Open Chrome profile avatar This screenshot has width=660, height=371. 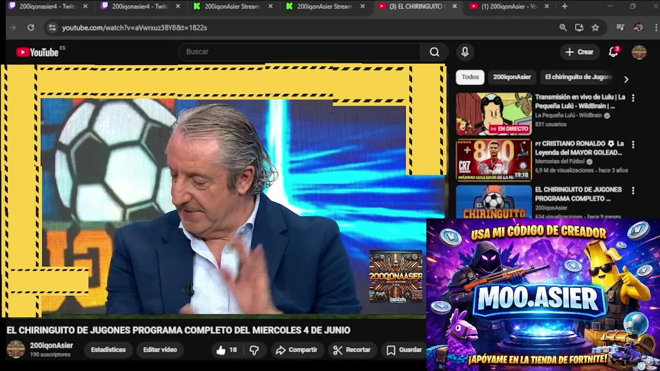(638, 28)
